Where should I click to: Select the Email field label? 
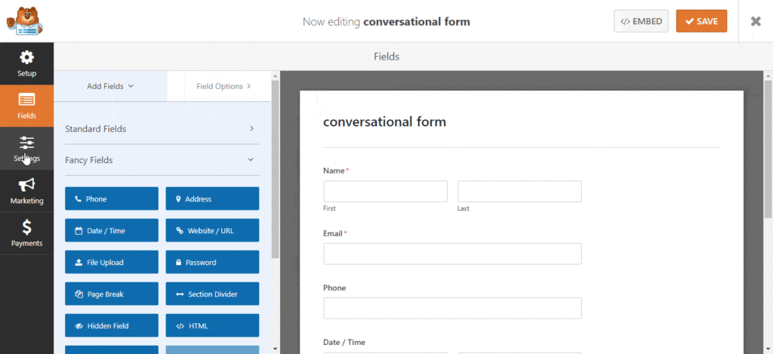[333, 233]
